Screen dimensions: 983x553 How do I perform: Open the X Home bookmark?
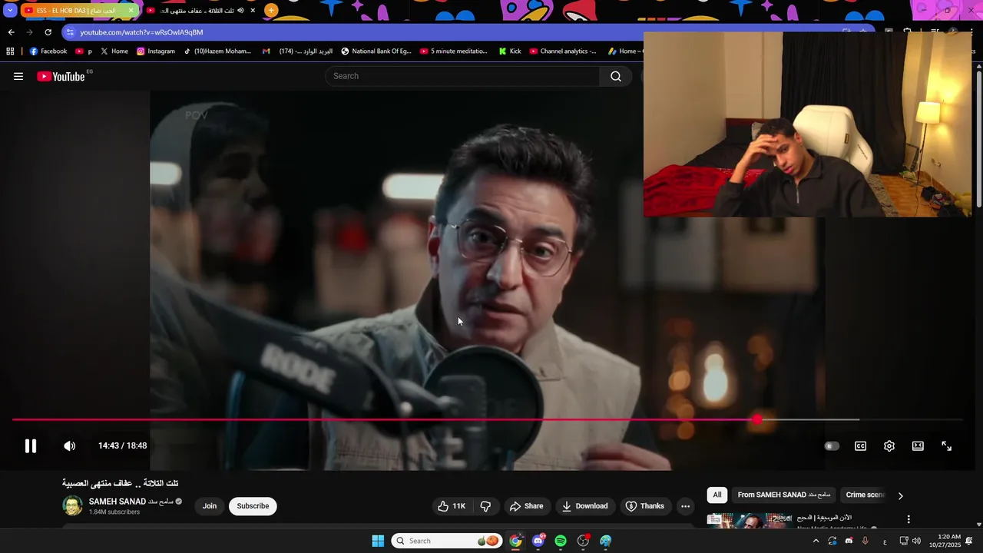pos(114,51)
